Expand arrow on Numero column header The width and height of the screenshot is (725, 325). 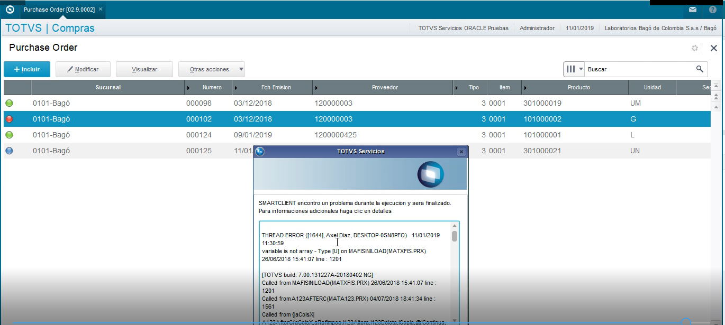189,88
